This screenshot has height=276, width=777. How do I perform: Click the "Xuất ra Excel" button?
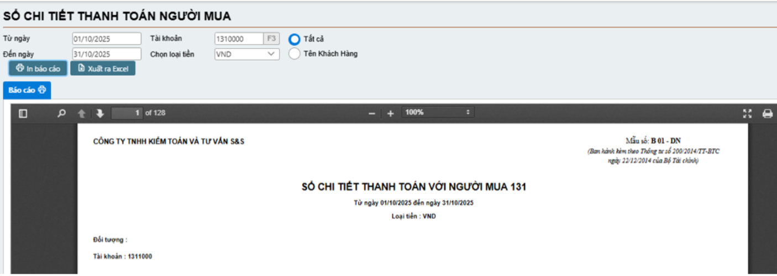[103, 69]
